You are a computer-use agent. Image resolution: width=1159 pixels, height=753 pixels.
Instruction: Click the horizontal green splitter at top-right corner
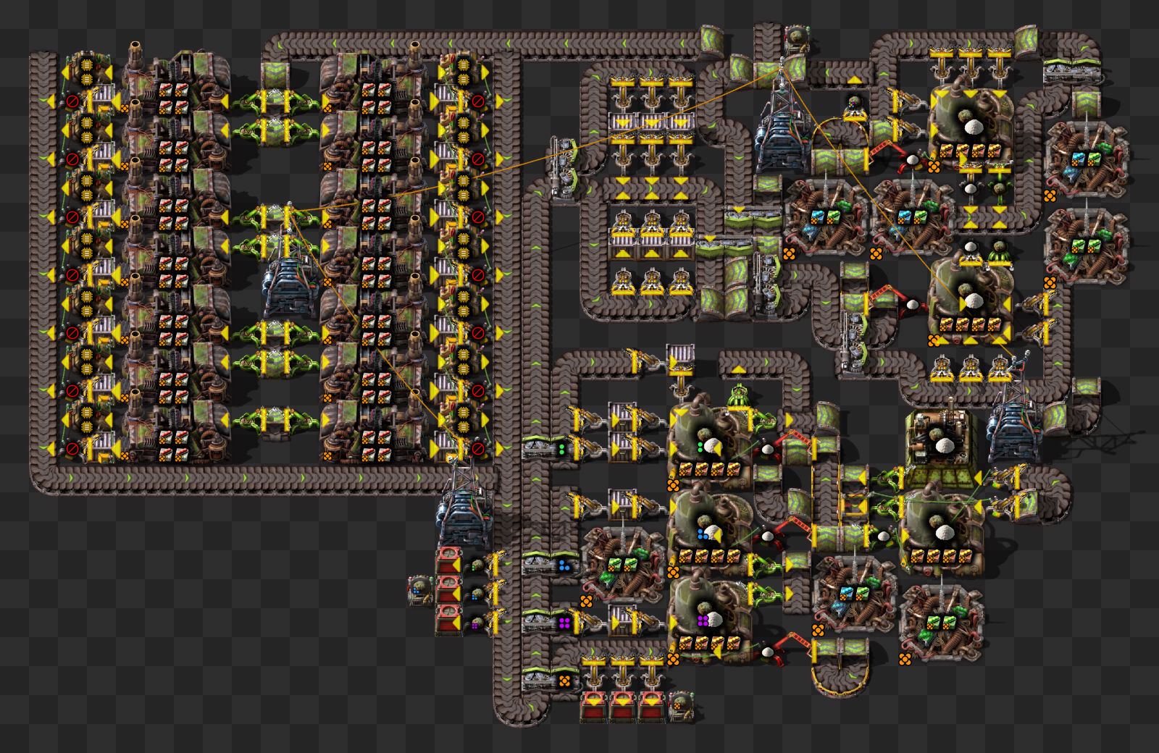tap(1072, 72)
